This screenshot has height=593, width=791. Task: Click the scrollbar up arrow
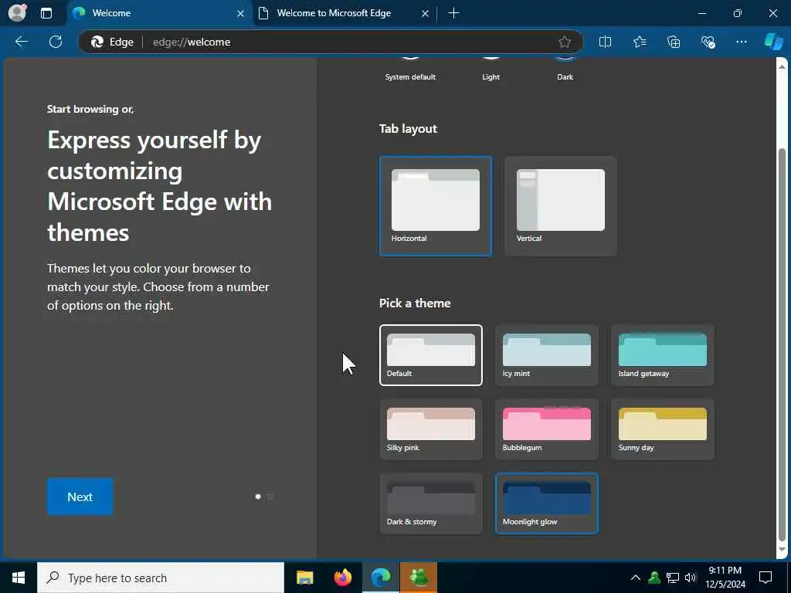pos(782,66)
